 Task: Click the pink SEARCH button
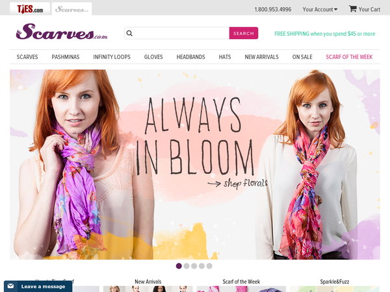coord(244,33)
